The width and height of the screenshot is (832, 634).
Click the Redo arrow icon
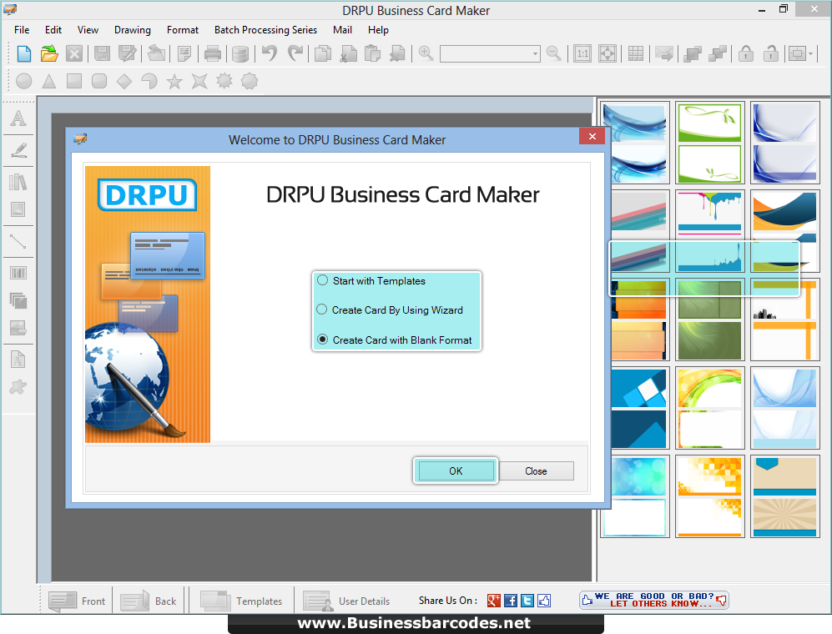pyautogui.click(x=295, y=53)
